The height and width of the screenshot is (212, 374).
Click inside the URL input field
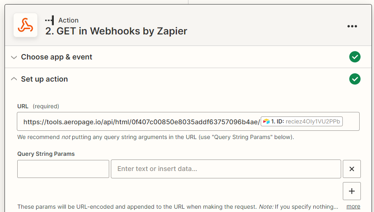pos(188,121)
